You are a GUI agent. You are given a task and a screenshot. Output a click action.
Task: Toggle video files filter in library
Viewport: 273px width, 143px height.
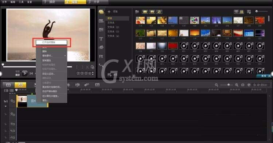(x=145, y=12)
